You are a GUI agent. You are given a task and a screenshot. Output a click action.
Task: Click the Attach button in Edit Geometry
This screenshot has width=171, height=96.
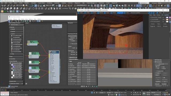pyautogui.click(x=157, y=75)
